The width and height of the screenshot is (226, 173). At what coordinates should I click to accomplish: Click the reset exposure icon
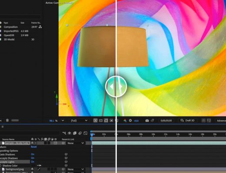tap(130, 121)
